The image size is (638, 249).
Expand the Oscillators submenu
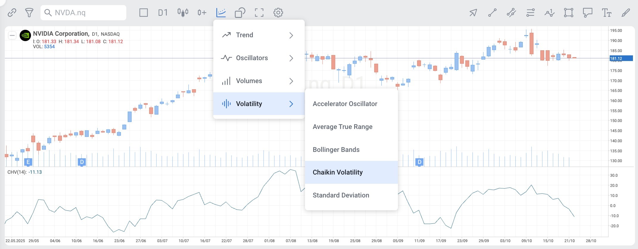(x=259, y=58)
